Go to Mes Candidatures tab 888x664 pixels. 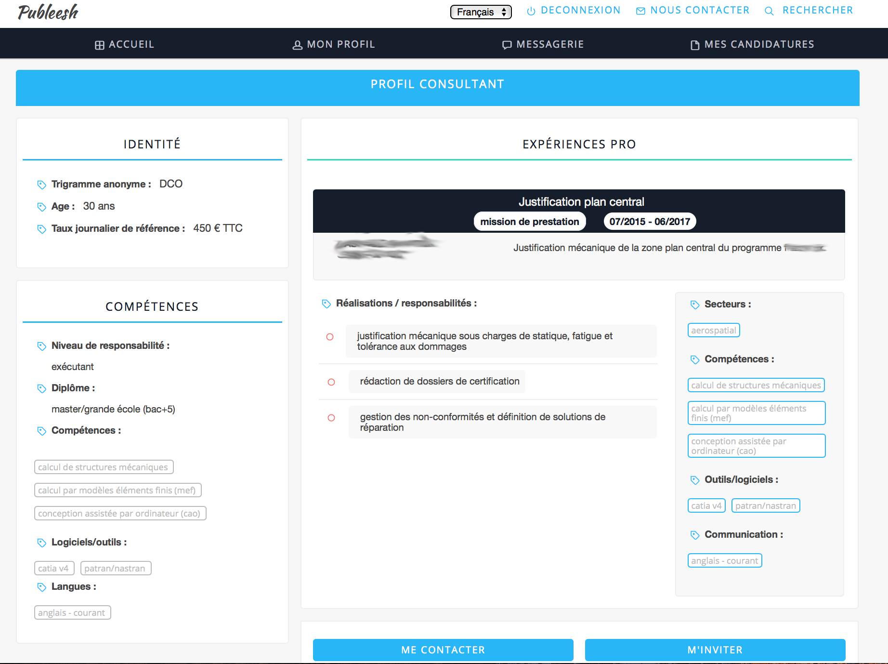(752, 44)
